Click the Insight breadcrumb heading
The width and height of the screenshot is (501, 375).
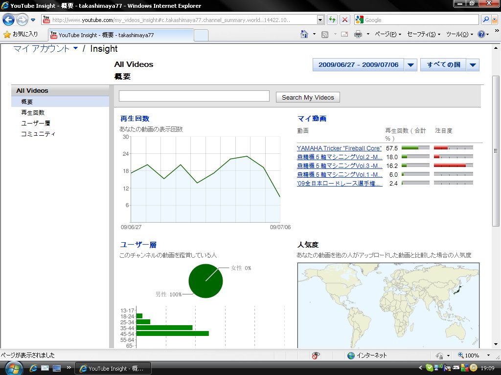tap(104, 48)
